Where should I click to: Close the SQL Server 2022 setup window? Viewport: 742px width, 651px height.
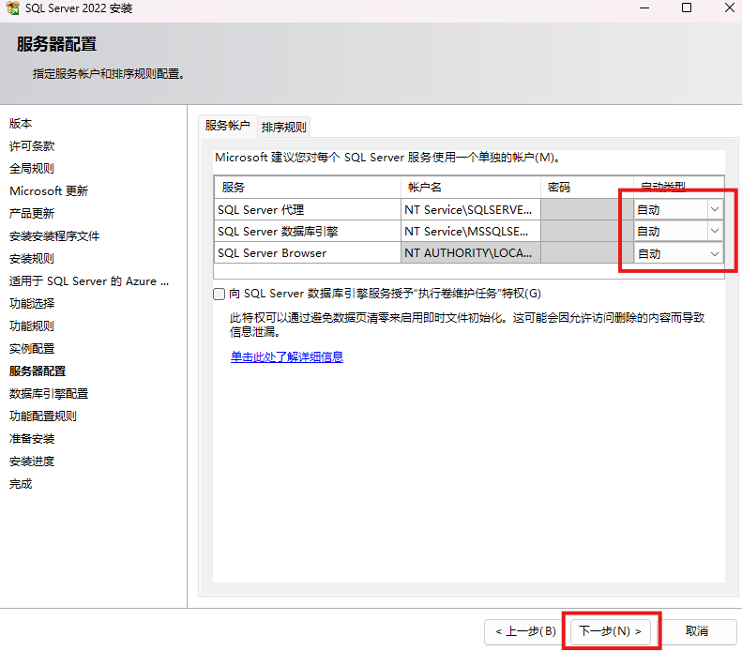[729, 8]
